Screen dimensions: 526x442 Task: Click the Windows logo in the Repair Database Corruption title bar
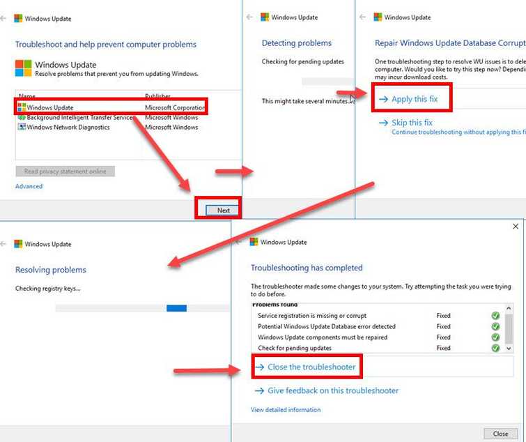point(378,17)
